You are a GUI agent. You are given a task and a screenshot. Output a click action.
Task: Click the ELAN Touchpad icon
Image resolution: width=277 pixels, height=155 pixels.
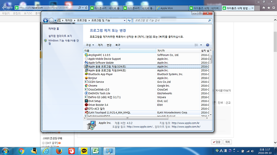[x=86, y=112]
